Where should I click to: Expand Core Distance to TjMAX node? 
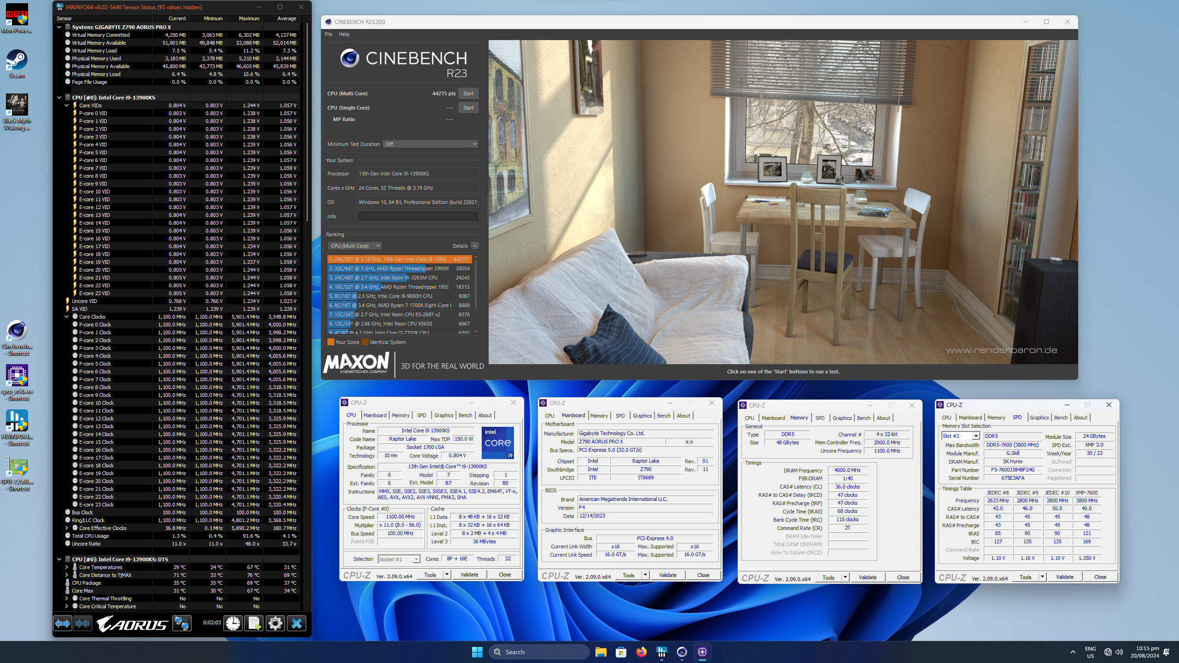(66, 575)
